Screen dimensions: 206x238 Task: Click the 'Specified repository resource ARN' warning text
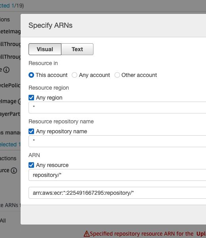coord(141,234)
